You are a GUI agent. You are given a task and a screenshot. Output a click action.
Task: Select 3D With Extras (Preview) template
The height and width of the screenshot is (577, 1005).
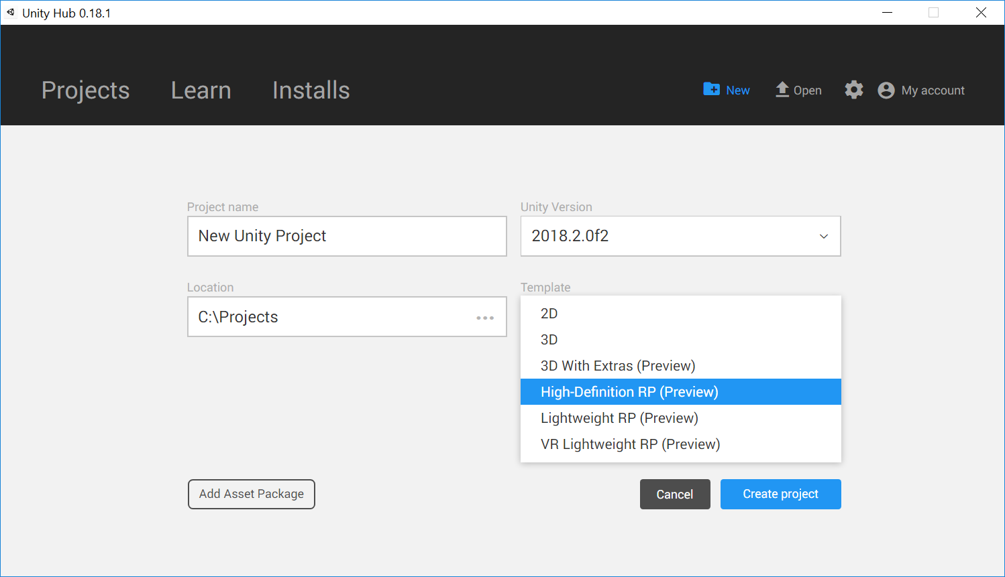(618, 366)
